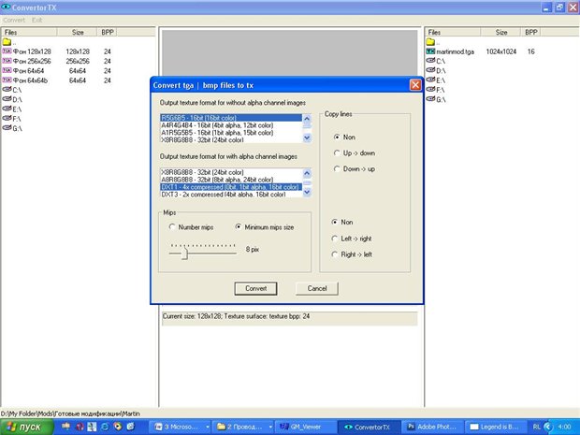Viewport: 580px width, 435px height.
Task: Sort left panel by Files column header
Action: (x=29, y=32)
